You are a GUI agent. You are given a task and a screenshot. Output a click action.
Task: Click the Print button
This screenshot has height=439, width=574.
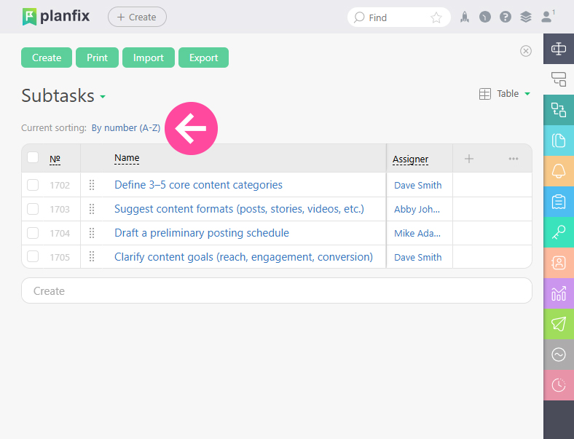[x=97, y=58]
